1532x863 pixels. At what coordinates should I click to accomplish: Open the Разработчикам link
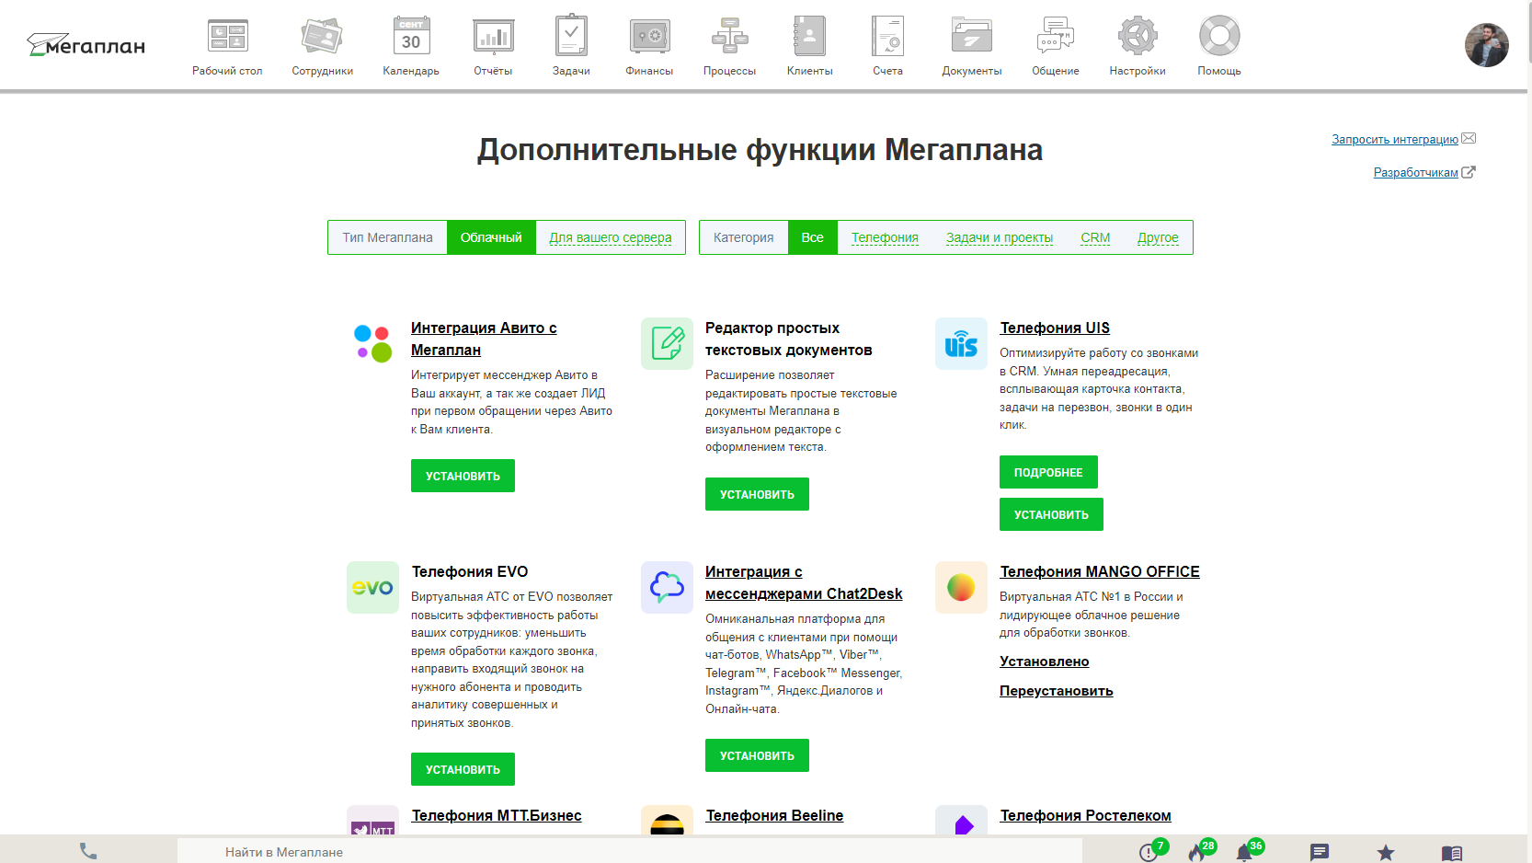[x=1416, y=172]
